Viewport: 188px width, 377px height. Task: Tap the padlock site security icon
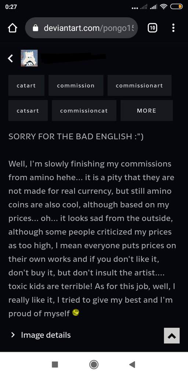[36, 28]
